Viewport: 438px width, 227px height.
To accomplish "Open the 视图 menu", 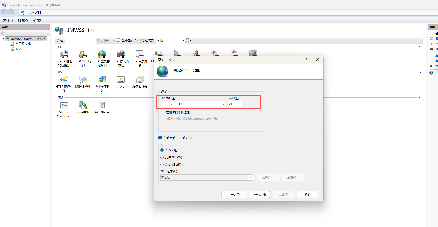I will tap(23, 20).
